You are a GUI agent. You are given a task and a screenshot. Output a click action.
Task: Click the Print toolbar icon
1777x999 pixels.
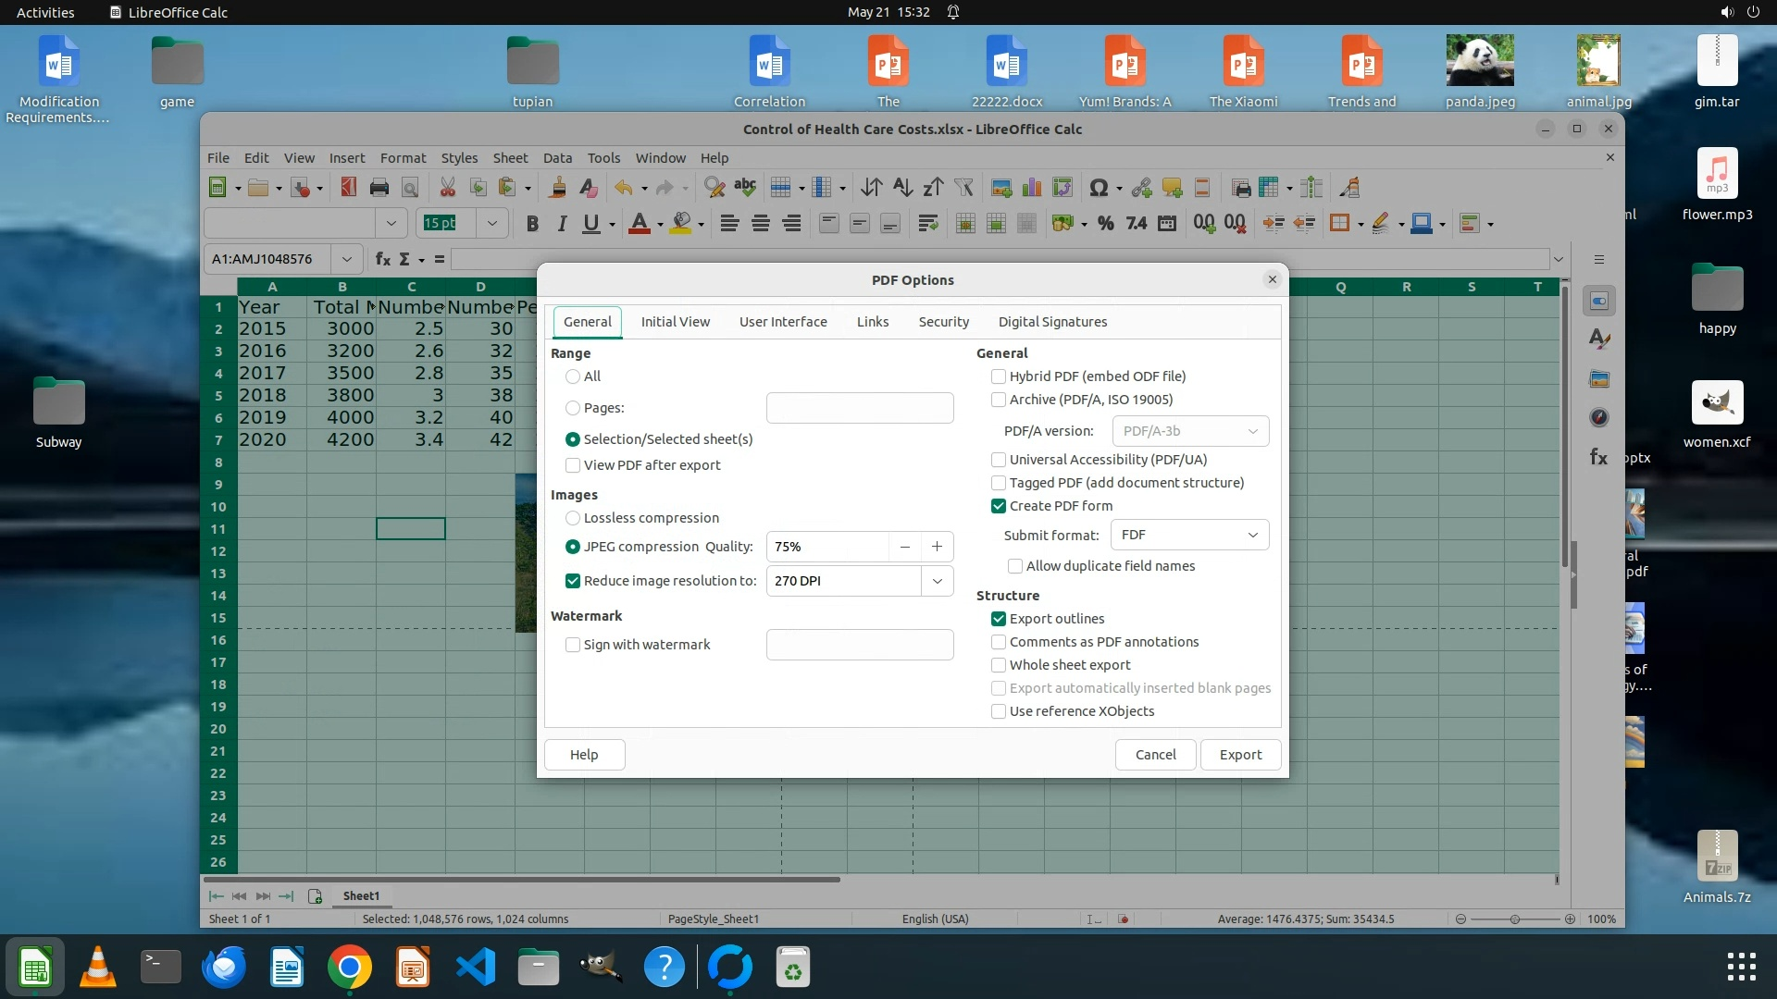(x=379, y=188)
